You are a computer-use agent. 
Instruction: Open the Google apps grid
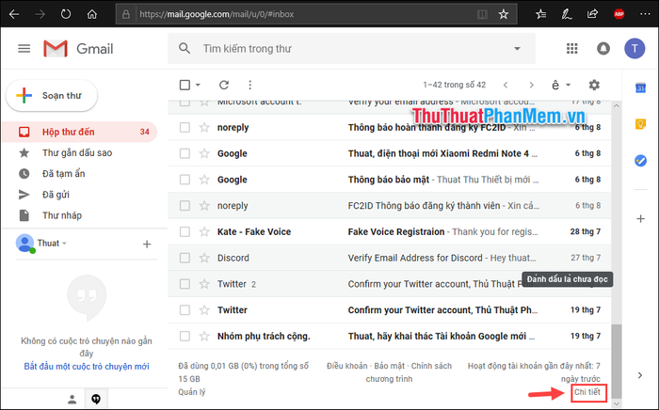tap(571, 49)
